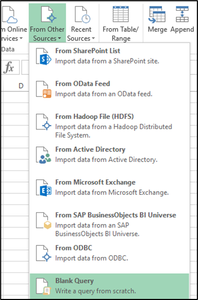Click the Blank Query scroll icon
The height and width of the screenshot is (300, 198).
(44, 286)
